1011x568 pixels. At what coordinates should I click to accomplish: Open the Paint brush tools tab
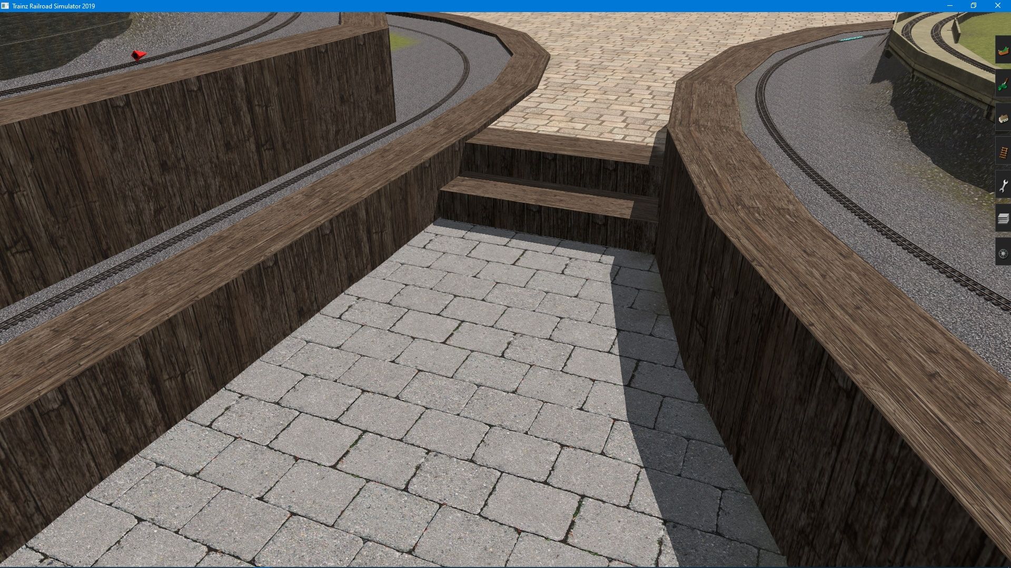coord(1003,84)
